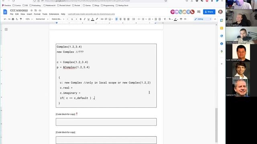The image size is (257, 144).
Task: Toggle the numbered list
Action: (x=149, y=19)
